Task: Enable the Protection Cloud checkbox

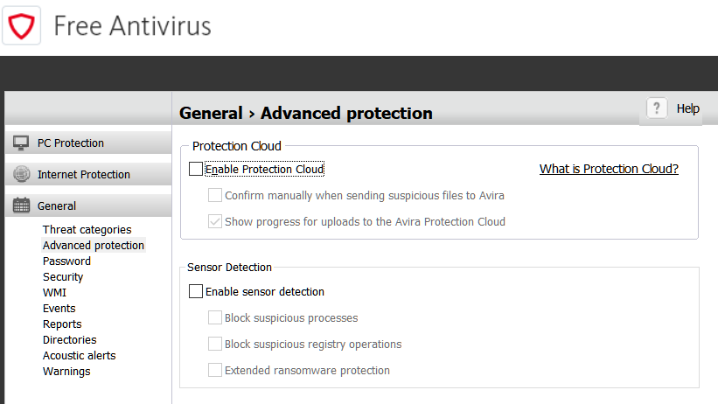Action: (x=196, y=169)
